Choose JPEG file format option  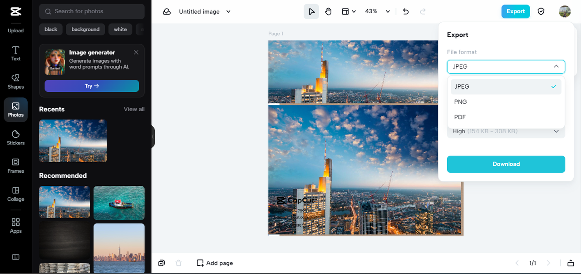pos(506,86)
